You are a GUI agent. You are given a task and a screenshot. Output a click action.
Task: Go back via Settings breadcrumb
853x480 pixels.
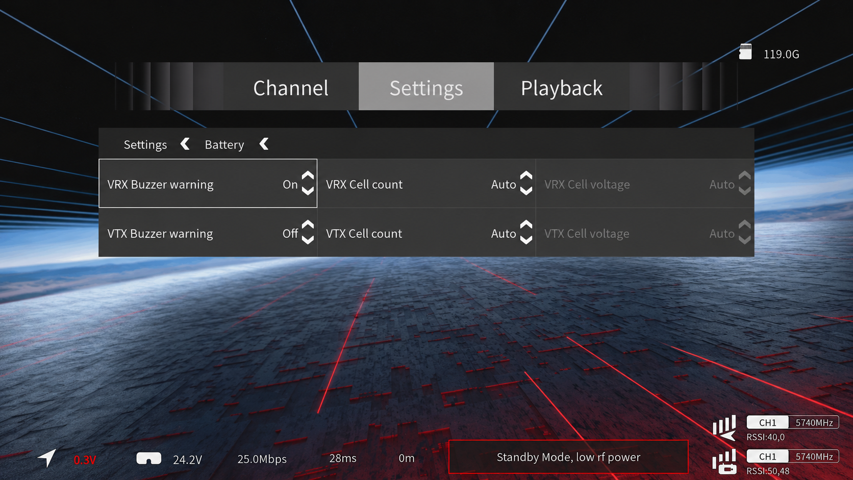(x=145, y=145)
